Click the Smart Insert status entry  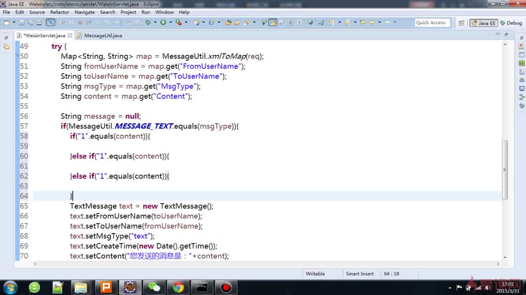(360, 274)
